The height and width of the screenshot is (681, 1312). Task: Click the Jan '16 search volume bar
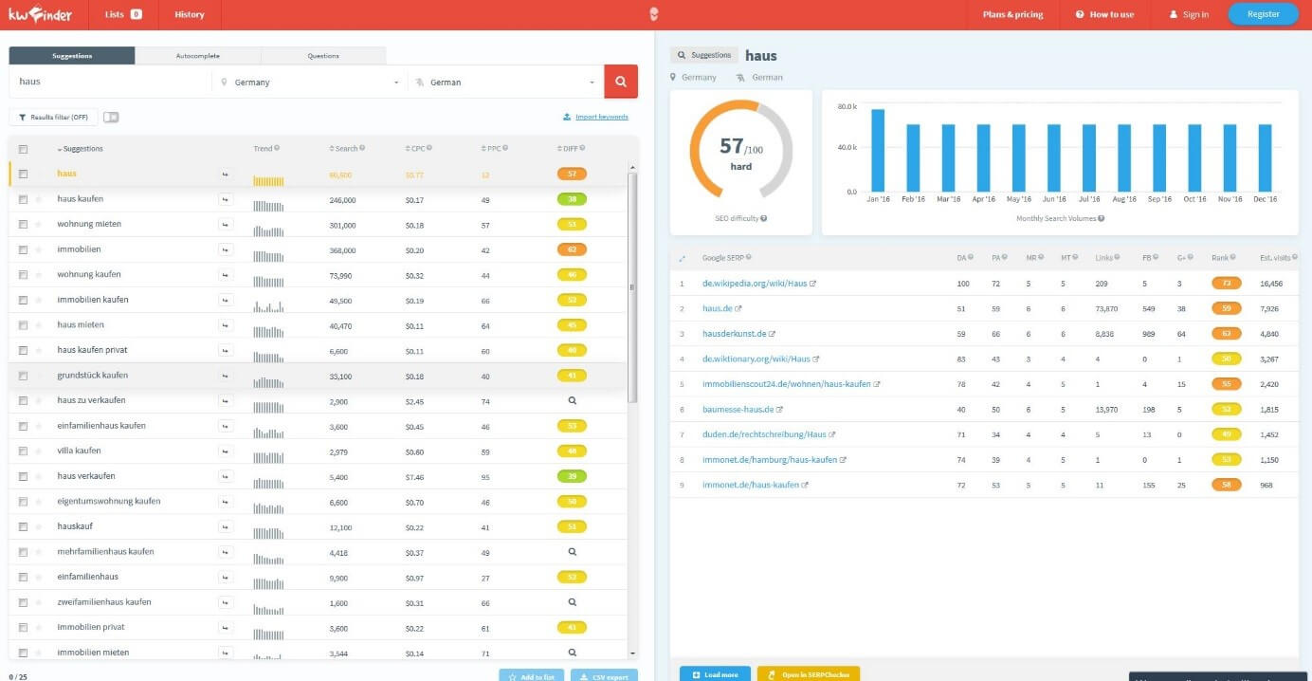[878, 150]
